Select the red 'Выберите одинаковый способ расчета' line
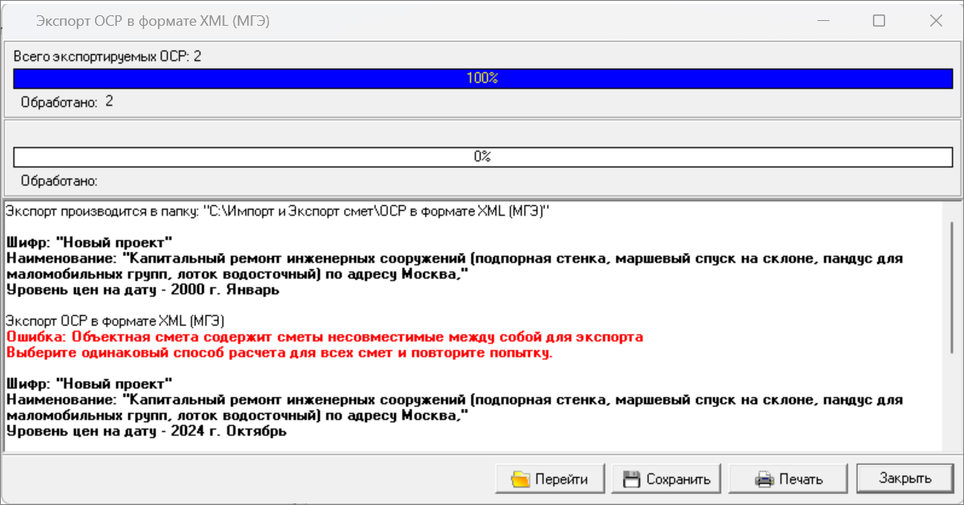 coord(279,353)
